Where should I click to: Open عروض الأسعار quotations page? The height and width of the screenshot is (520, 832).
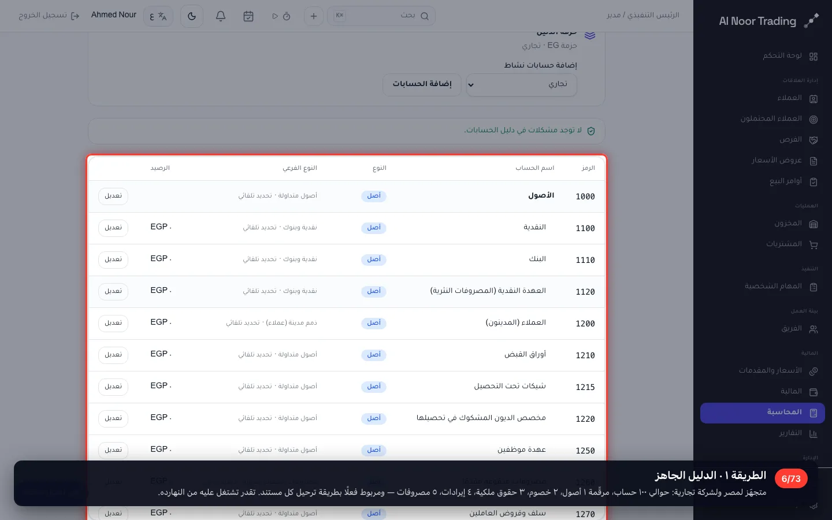click(763, 161)
